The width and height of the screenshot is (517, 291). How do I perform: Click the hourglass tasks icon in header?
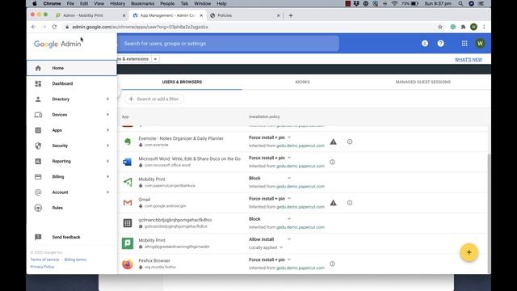[x=425, y=43]
